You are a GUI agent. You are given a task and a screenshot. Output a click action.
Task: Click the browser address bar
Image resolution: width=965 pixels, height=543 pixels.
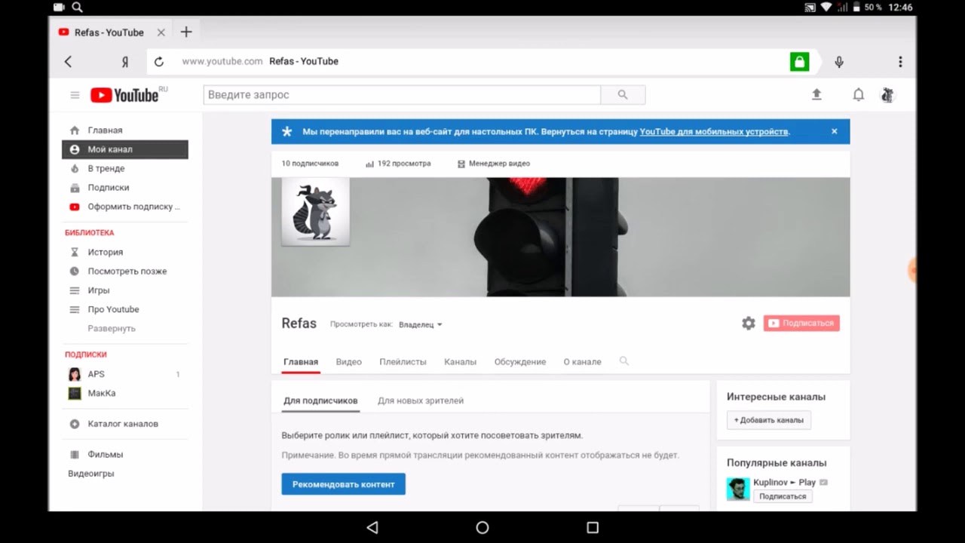click(482, 62)
